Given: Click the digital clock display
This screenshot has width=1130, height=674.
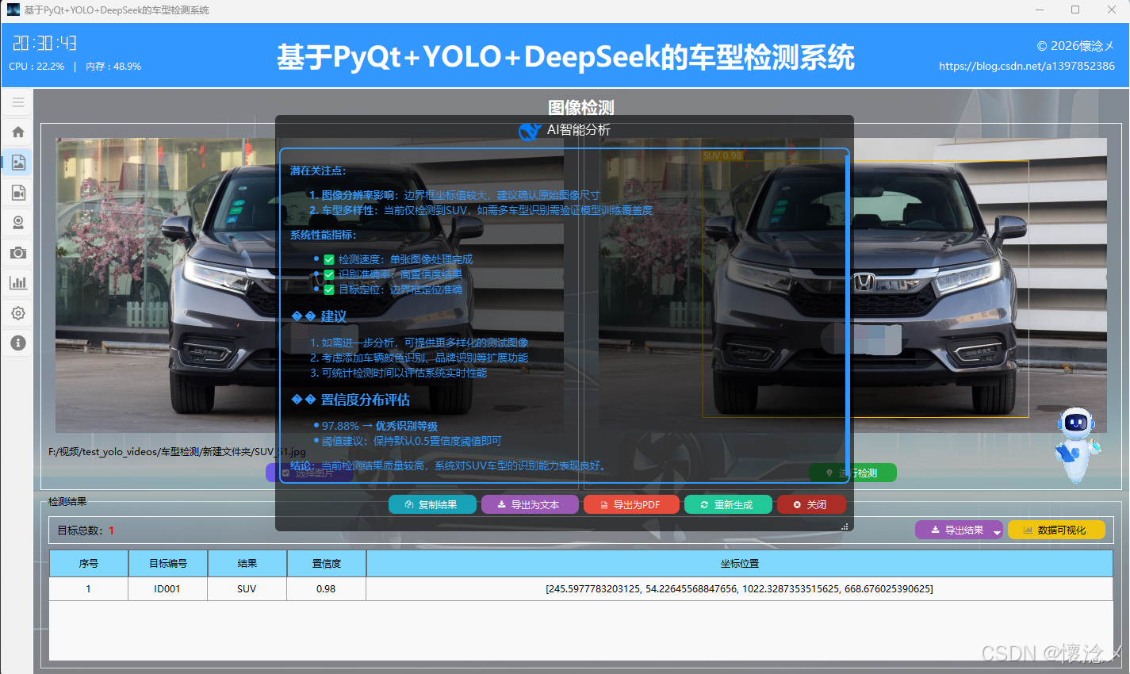Looking at the screenshot, I should (x=44, y=43).
